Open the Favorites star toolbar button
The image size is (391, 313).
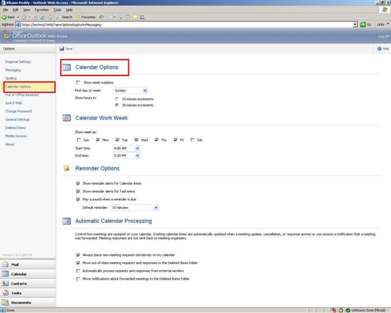tap(86, 17)
